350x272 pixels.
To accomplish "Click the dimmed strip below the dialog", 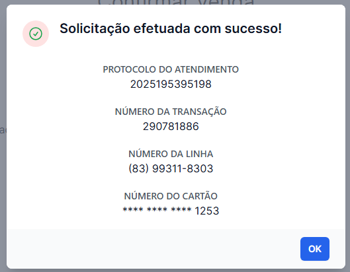I will pos(175,271).
